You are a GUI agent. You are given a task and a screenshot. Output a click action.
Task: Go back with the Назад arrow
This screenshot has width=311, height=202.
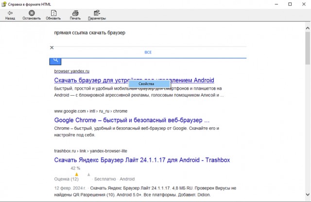coord(10,15)
